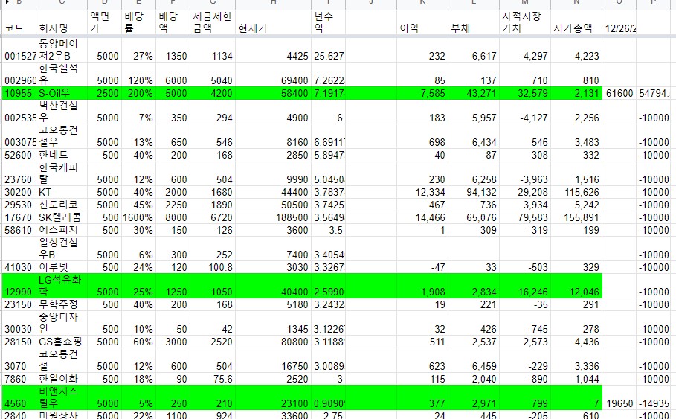Select the LG석유화학 company cell
676x419 pixels.
62,286
